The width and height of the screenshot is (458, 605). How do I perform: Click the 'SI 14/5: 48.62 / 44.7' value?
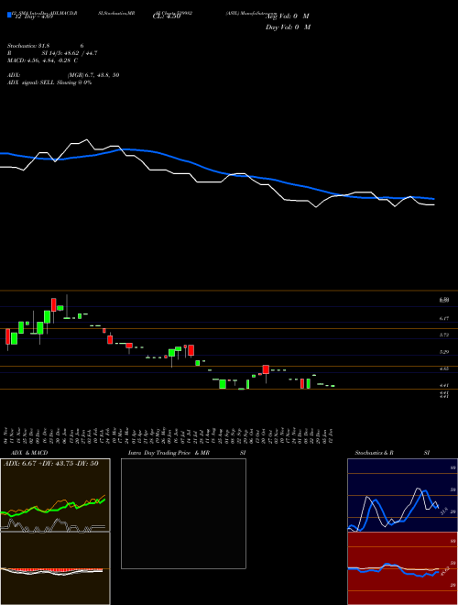70,53
